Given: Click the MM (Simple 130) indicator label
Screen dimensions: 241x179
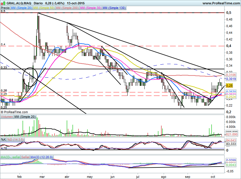Looking at the screenshot, I should point(114,8).
